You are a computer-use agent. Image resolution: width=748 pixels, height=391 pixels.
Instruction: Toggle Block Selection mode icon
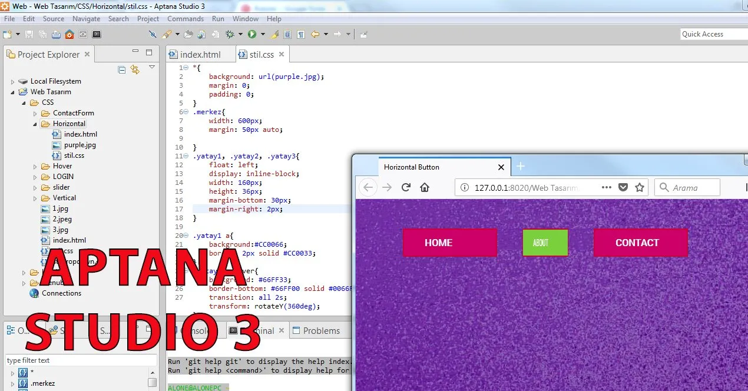coord(287,34)
